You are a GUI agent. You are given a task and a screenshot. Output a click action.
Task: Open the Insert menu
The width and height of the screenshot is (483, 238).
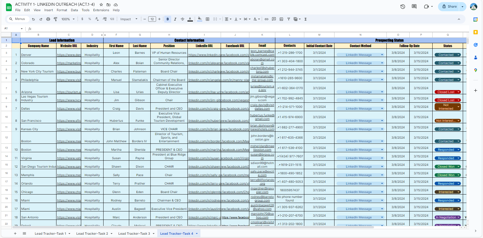pyautogui.click(x=49, y=10)
